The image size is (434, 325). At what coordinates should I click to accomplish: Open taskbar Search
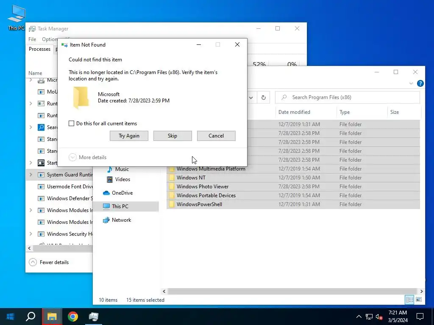pos(31,317)
